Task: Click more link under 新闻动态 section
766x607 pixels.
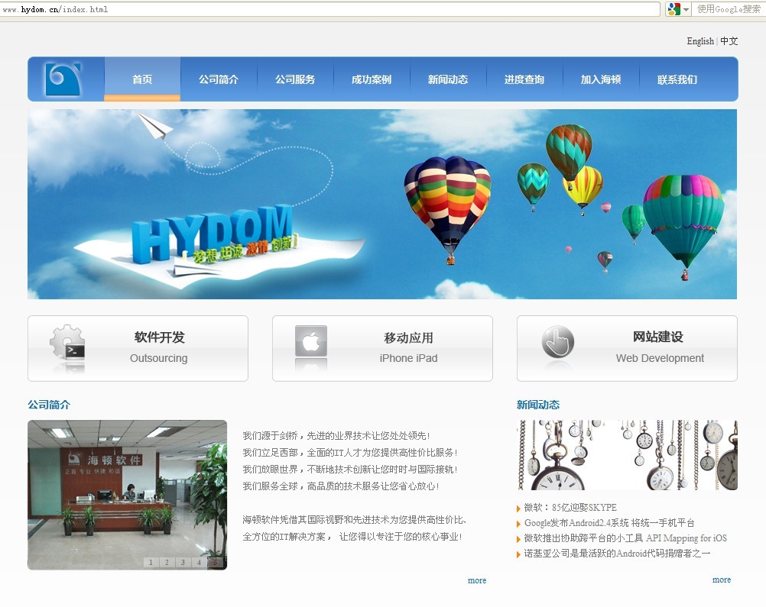Action: point(721,580)
